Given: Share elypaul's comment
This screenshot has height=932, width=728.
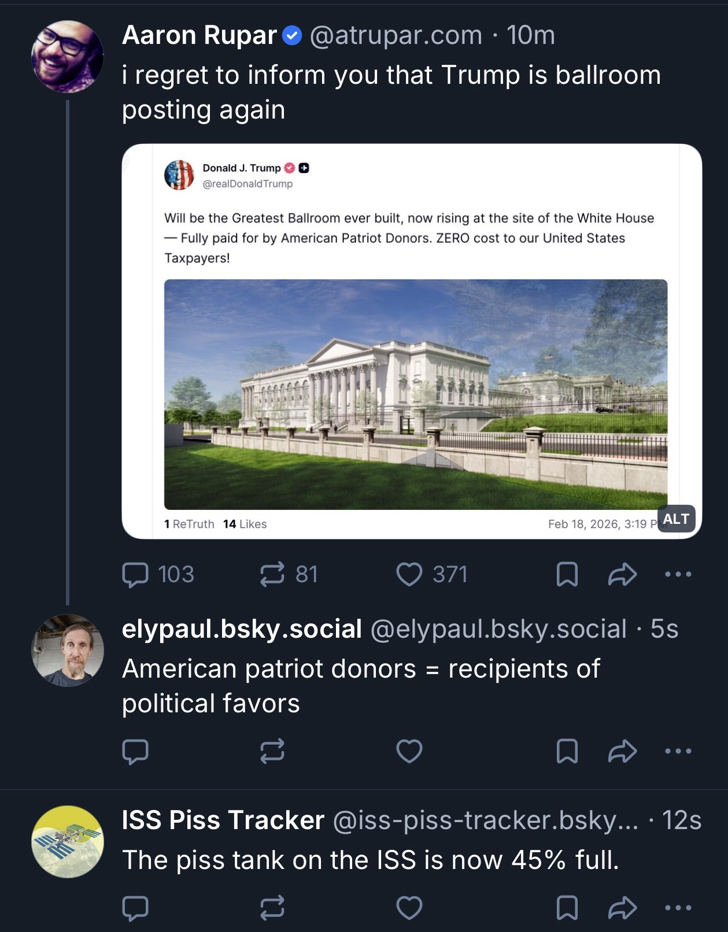Looking at the screenshot, I should point(622,752).
